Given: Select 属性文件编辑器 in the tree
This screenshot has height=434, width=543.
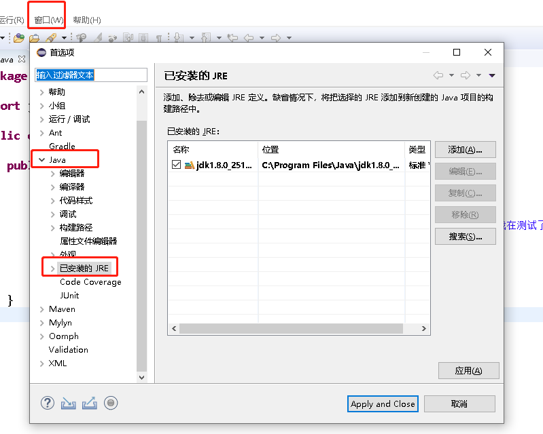Looking at the screenshot, I should pos(88,241).
